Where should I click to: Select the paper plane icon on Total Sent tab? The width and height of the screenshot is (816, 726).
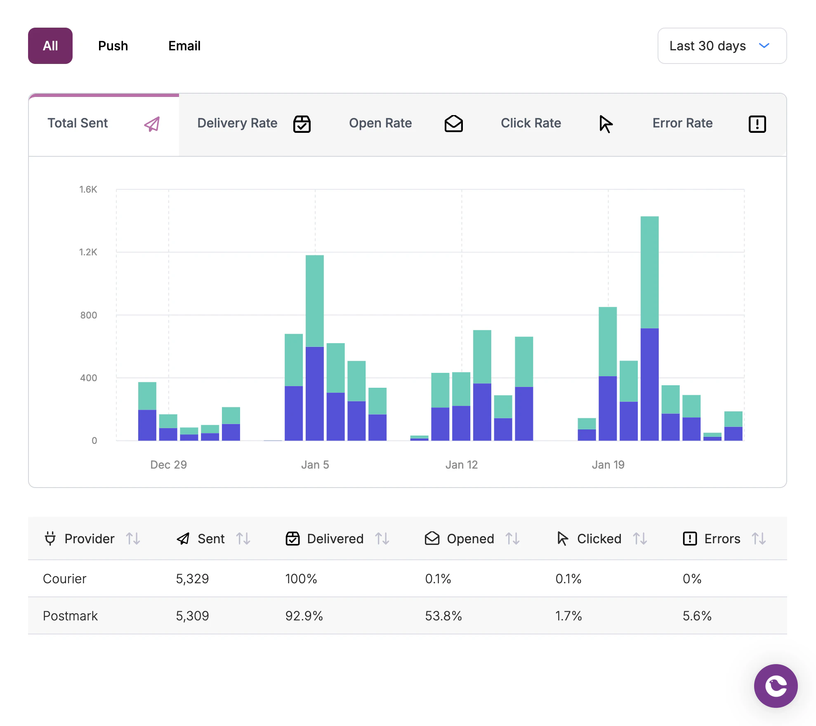[152, 124]
